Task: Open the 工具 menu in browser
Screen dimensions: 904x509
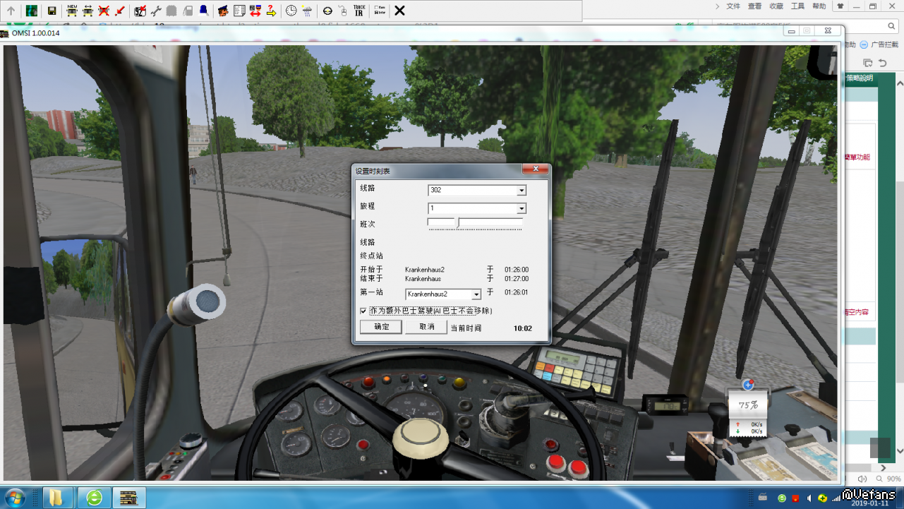Action: (797, 6)
